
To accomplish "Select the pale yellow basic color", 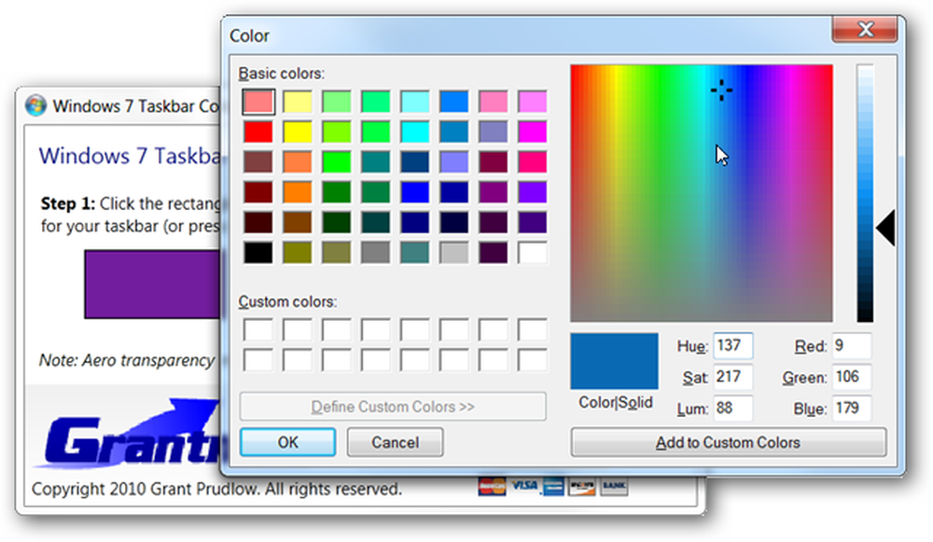I will pyautogui.click(x=297, y=102).
